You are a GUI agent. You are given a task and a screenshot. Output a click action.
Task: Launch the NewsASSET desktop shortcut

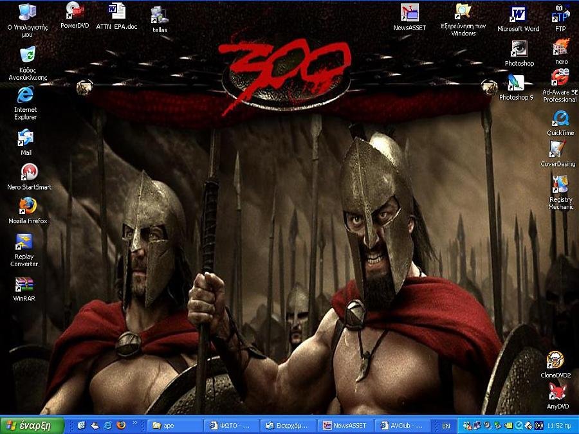(x=410, y=17)
